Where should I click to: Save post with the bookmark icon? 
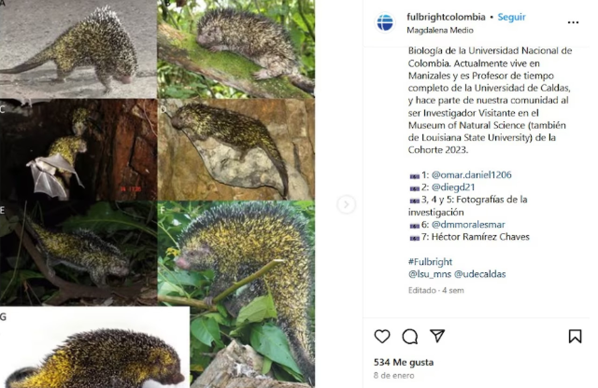coord(575,336)
